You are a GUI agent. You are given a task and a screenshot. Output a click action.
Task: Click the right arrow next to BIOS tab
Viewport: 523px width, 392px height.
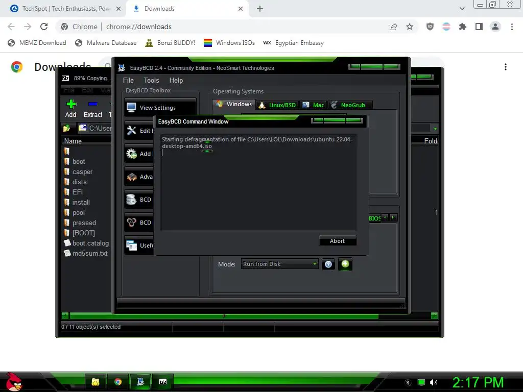coord(393,217)
